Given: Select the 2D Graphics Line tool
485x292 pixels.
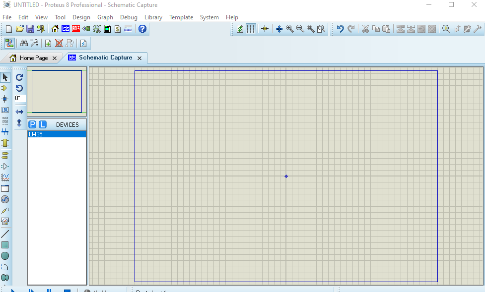Looking at the screenshot, I should coord(5,234).
